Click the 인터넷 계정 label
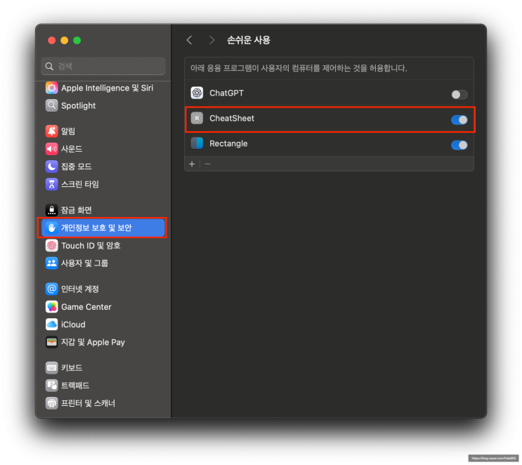This screenshot has height=465, width=522. pos(80,289)
